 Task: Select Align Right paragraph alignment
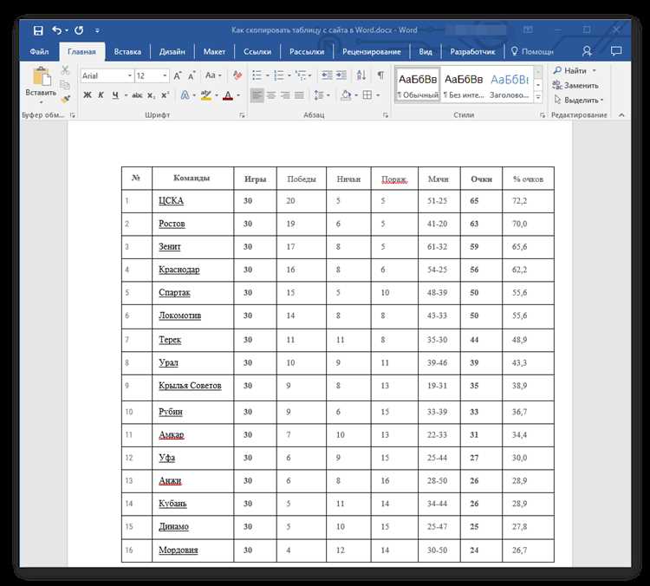coord(285,95)
